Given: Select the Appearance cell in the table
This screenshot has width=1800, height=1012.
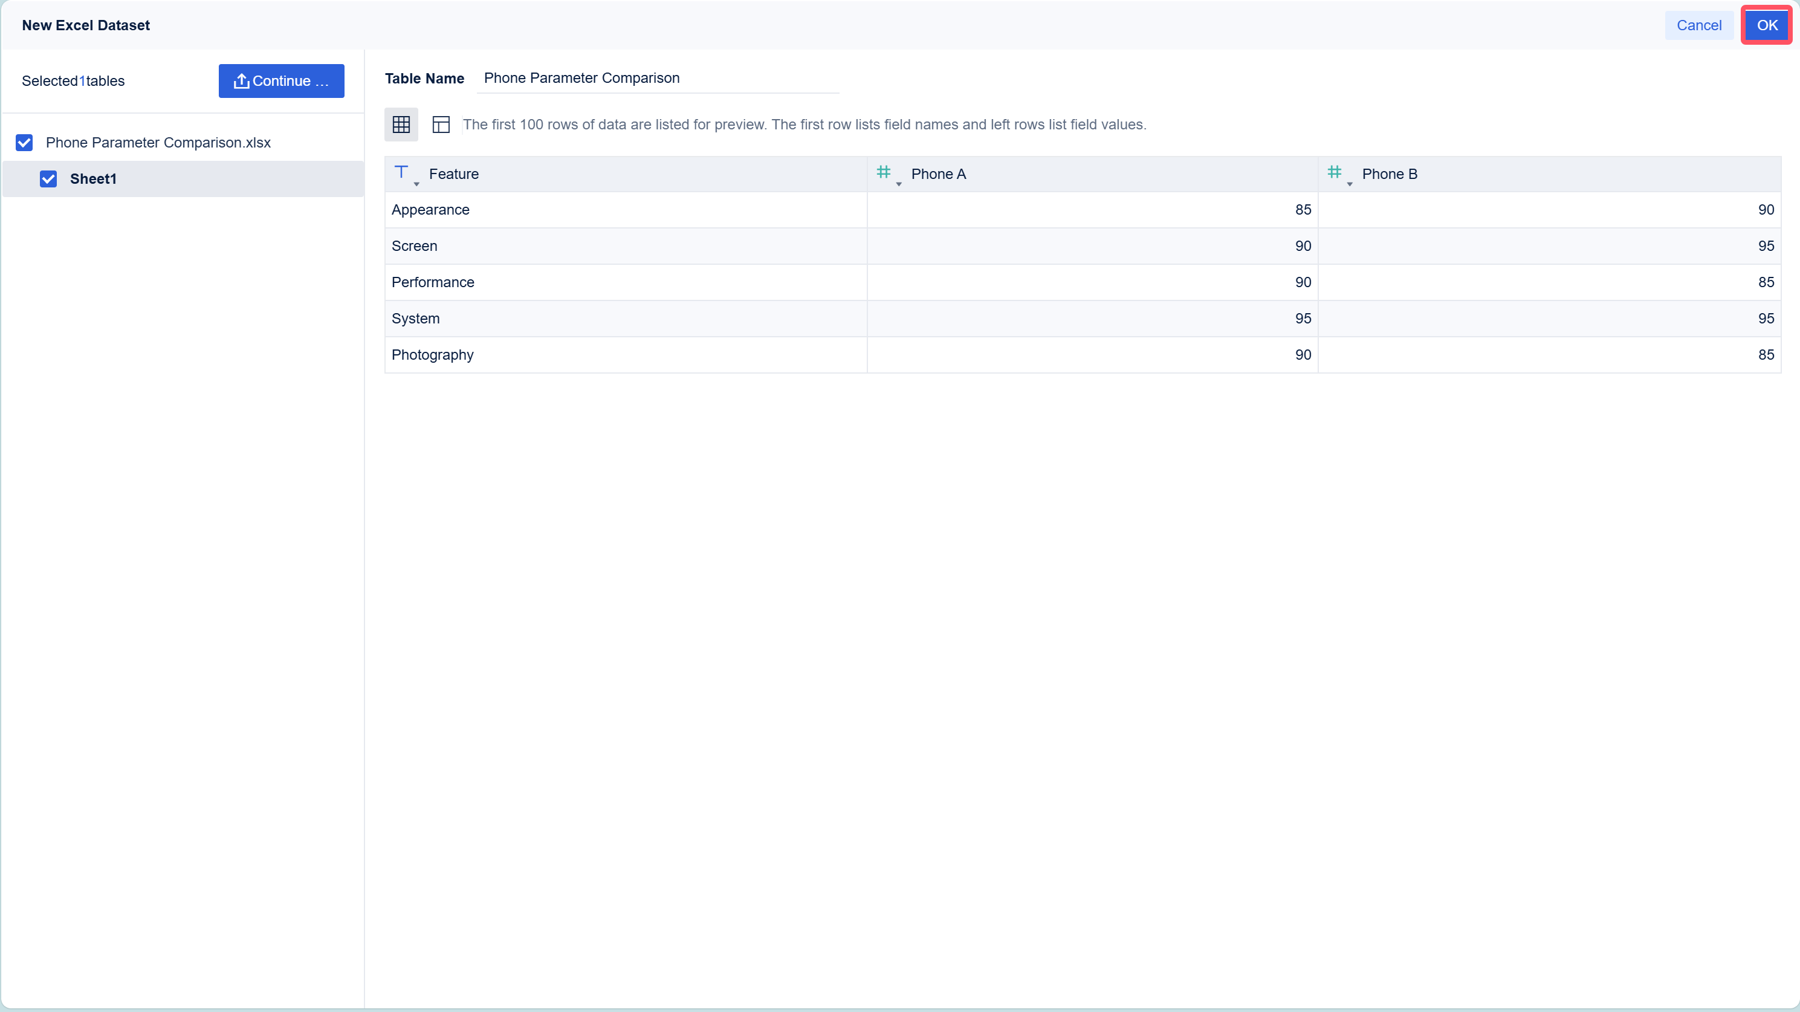Looking at the screenshot, I should [x=430, y=210].
